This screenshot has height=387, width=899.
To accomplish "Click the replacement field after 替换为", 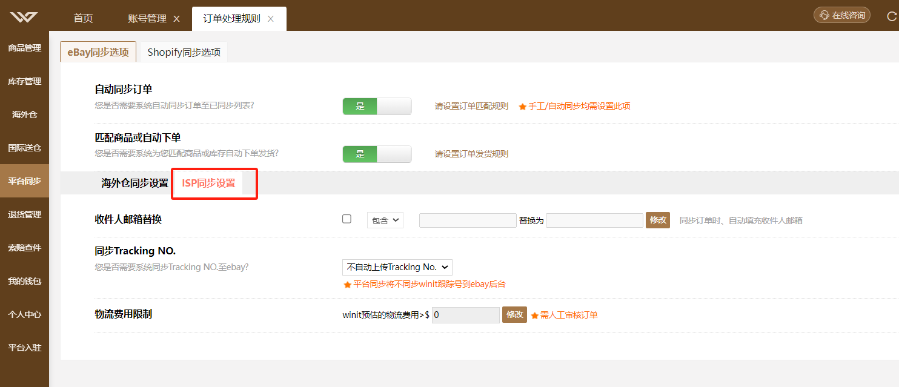I will tap(594, 220).
